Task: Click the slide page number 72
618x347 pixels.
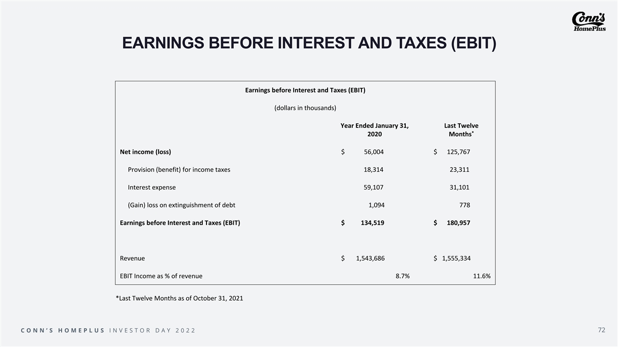Action: click(602, 330)
